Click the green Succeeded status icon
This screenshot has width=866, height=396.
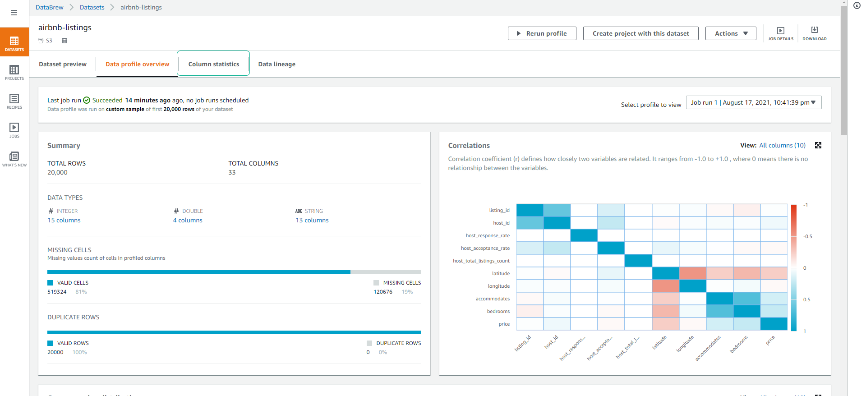pyautogui.click(x=87, y=100)
